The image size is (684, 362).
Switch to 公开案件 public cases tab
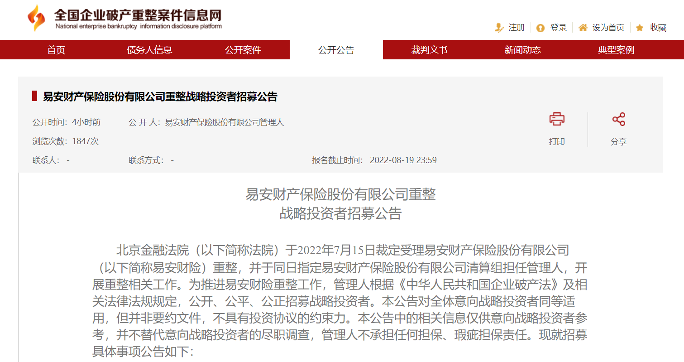243,50
